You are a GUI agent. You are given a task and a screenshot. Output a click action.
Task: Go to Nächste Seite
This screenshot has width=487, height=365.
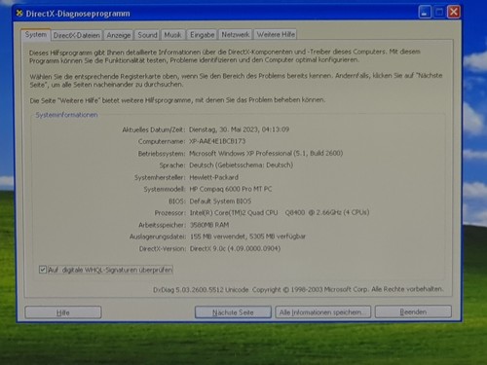(x=233, y=312)
